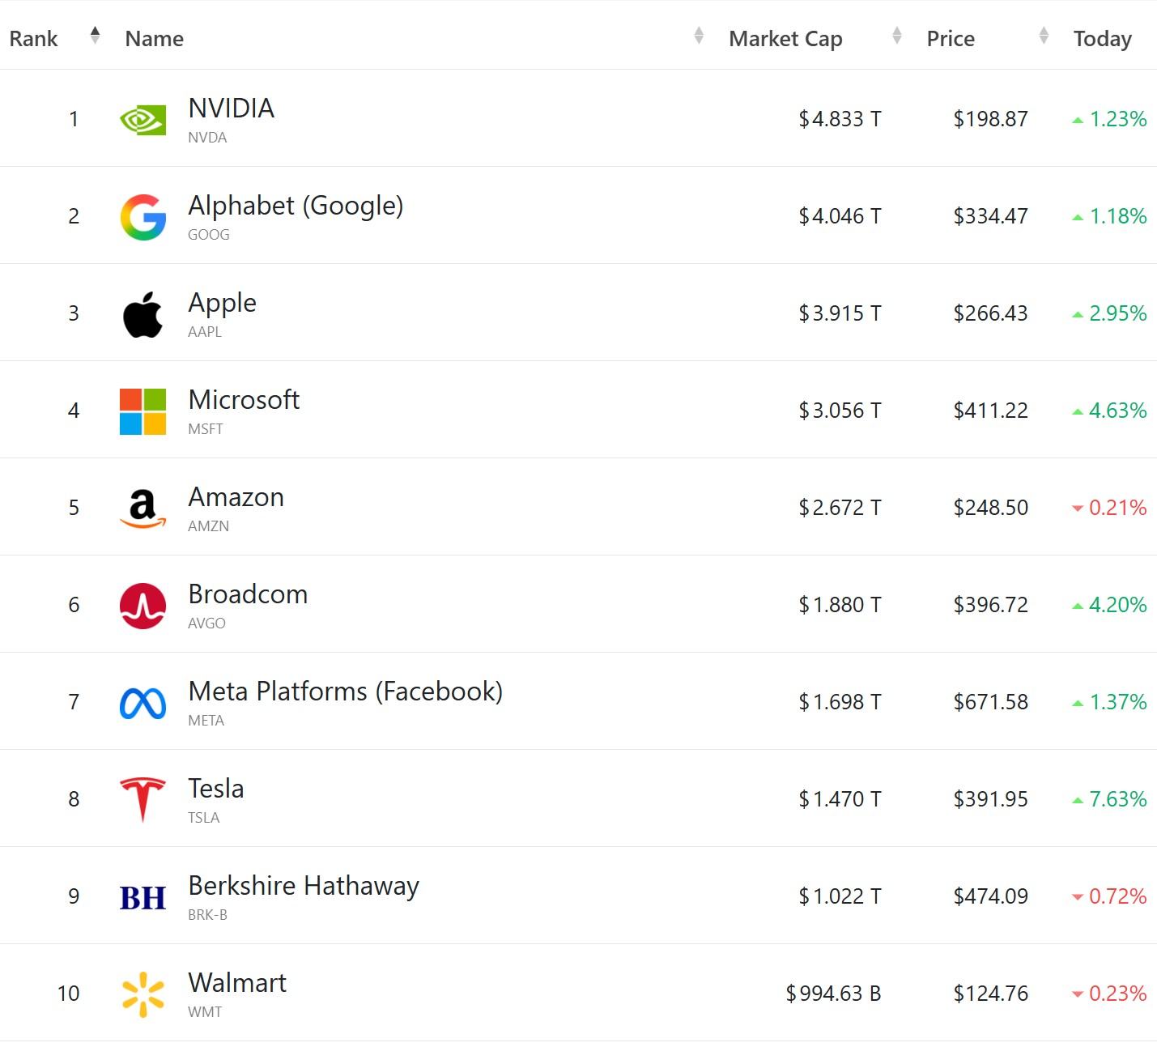Sort by Market Cap using sort arrows
1157x1047 pixels.
[x=896, y=36]
